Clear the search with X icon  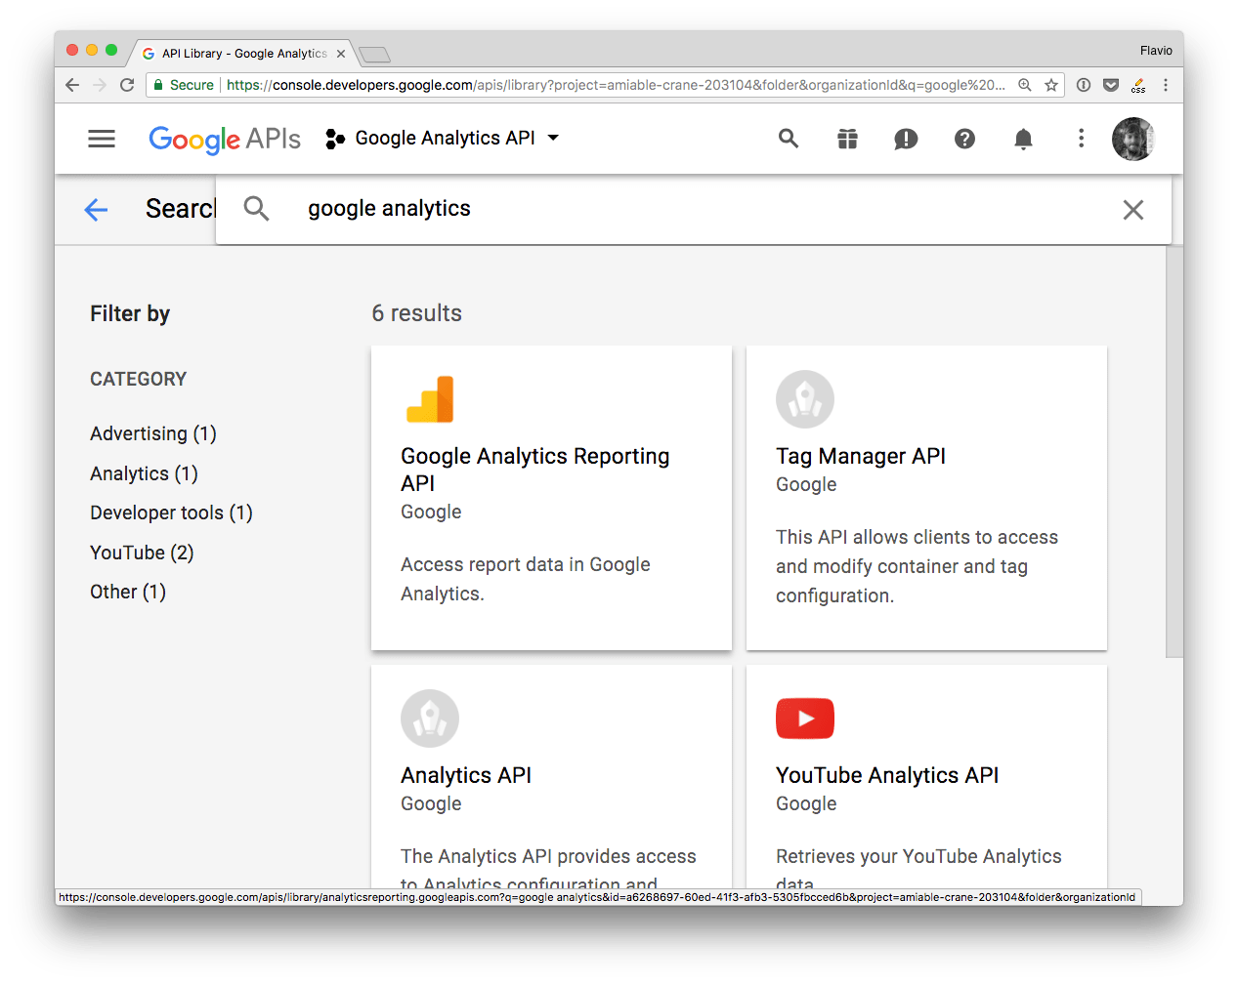(1132, 210)
